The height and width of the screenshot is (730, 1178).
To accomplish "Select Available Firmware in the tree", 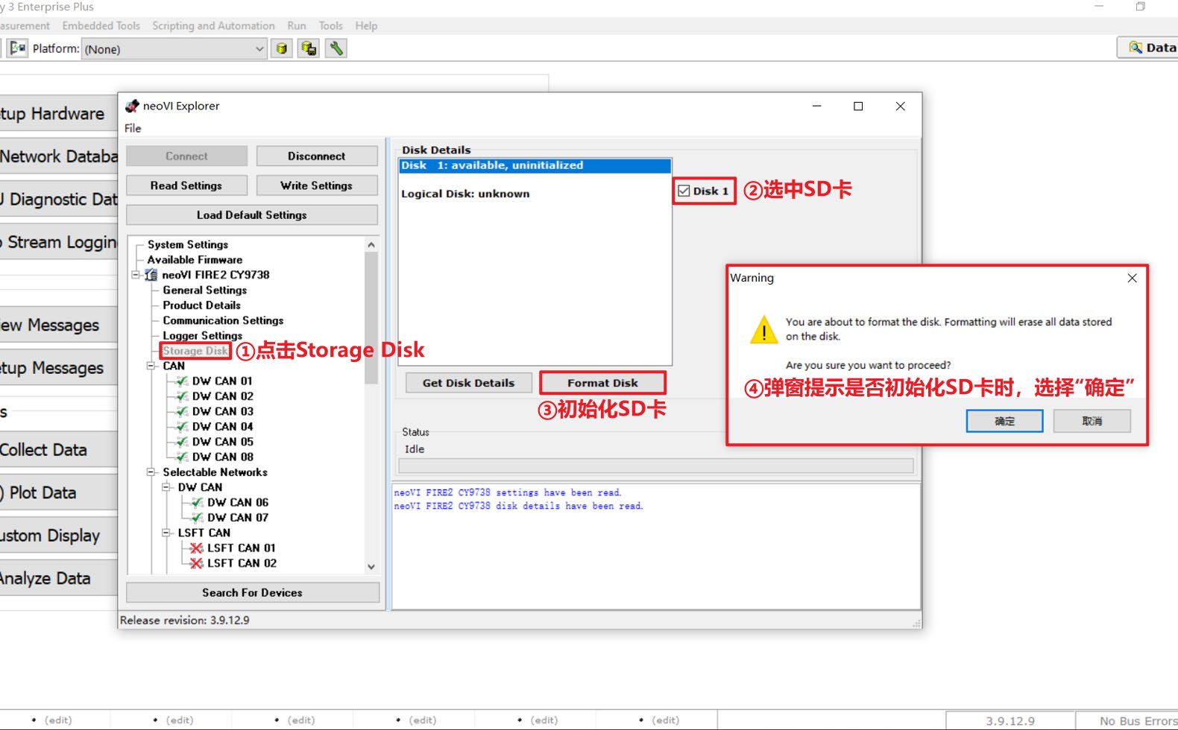I will click(195, 260).
